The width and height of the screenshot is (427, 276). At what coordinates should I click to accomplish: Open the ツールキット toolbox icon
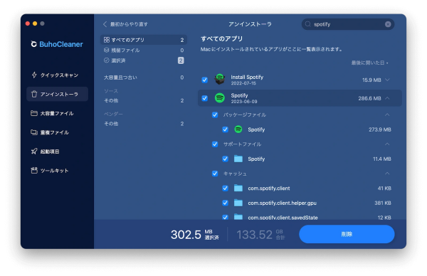click(x=34, y=171)
